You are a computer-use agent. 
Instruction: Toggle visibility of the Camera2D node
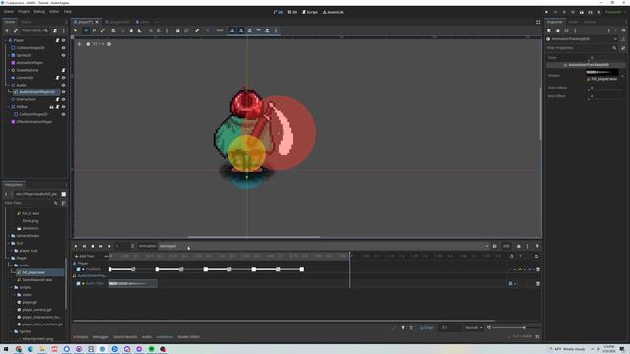coord(63,78)
